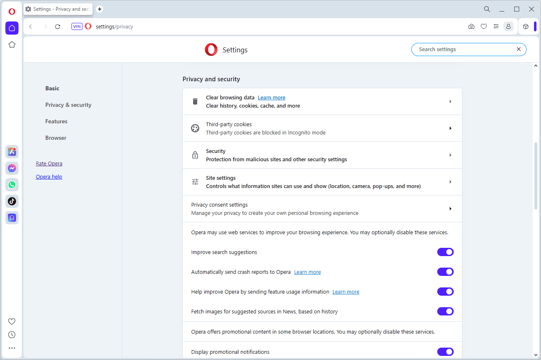The height and width of the screenshot is (360, 541).
Task: Click the snapshot camera icon
Action: pos(471,26)
